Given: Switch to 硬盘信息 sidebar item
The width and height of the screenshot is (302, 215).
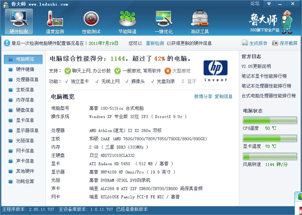Looking at the screenshot, I should (25, 110).
